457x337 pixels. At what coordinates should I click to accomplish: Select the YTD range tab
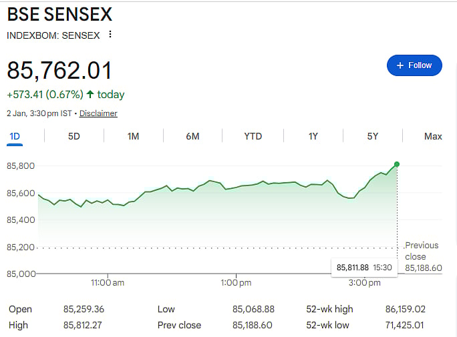253,136
